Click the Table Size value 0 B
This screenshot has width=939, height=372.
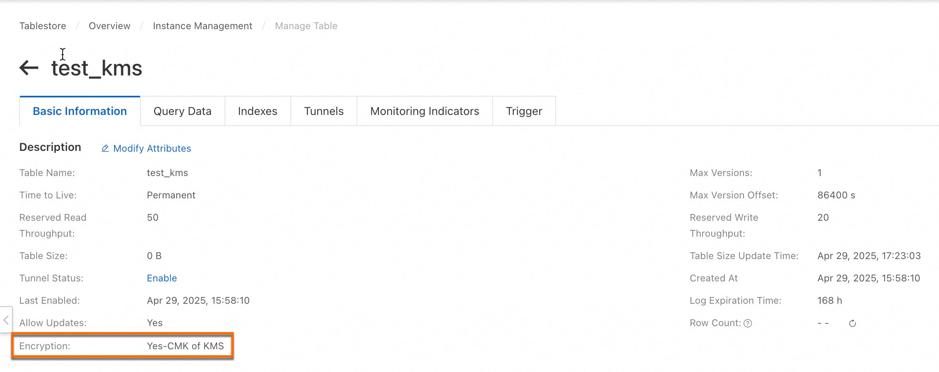coord(154,256)
